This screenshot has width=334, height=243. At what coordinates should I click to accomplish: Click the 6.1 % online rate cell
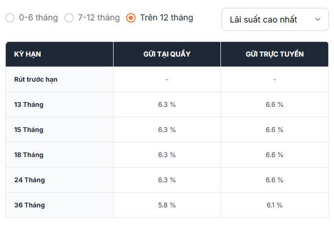pyautogui.click(x=275, y=205)
